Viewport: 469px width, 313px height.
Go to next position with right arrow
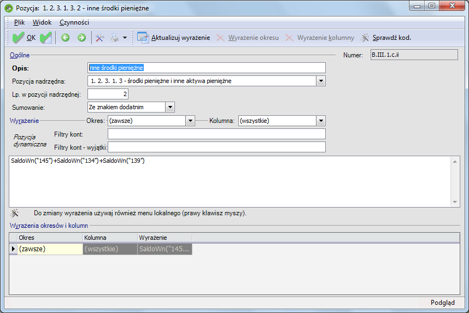(x=81, y=38)
